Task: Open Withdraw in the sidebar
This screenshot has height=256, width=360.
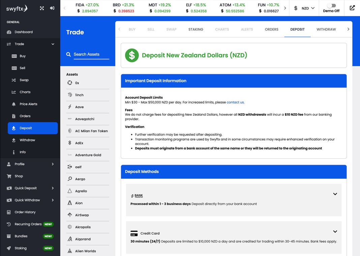Action: (33, 140)
